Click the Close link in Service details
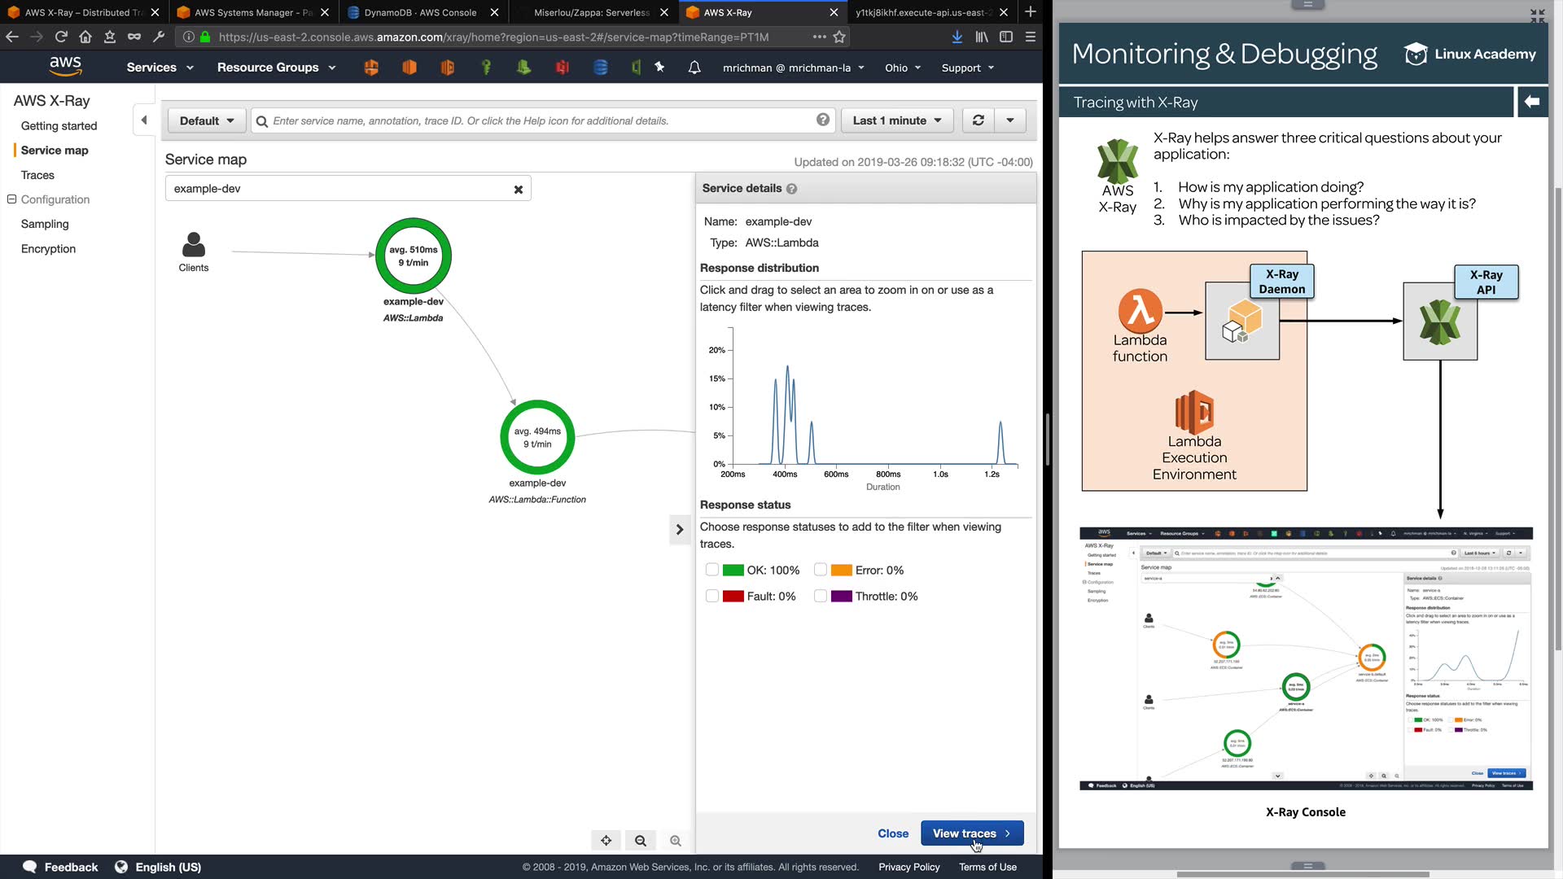Image resolution: width=1563 pixels, height=879 pixels. click(893, 833)
